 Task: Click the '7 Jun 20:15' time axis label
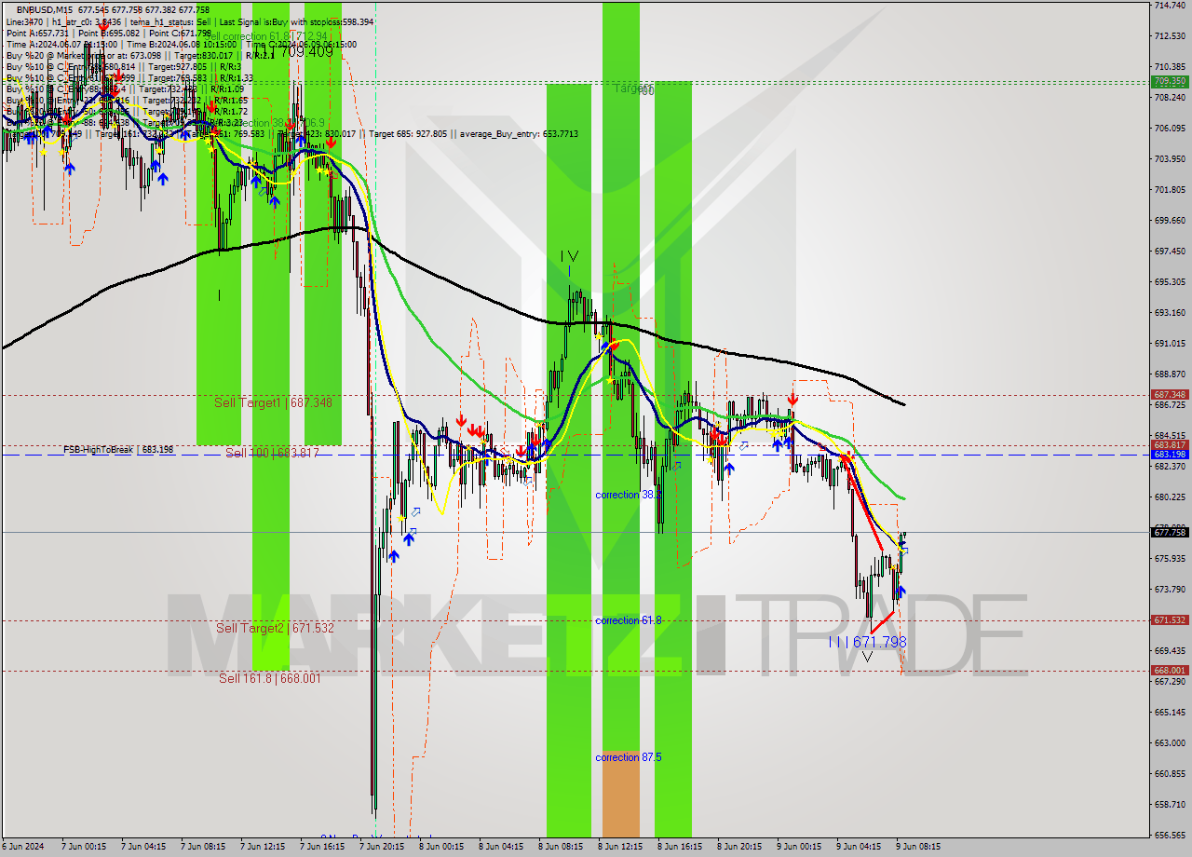(382, 847)
